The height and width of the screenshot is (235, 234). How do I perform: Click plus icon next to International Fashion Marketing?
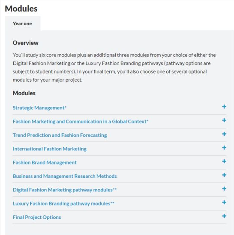(x=224, y=148)
